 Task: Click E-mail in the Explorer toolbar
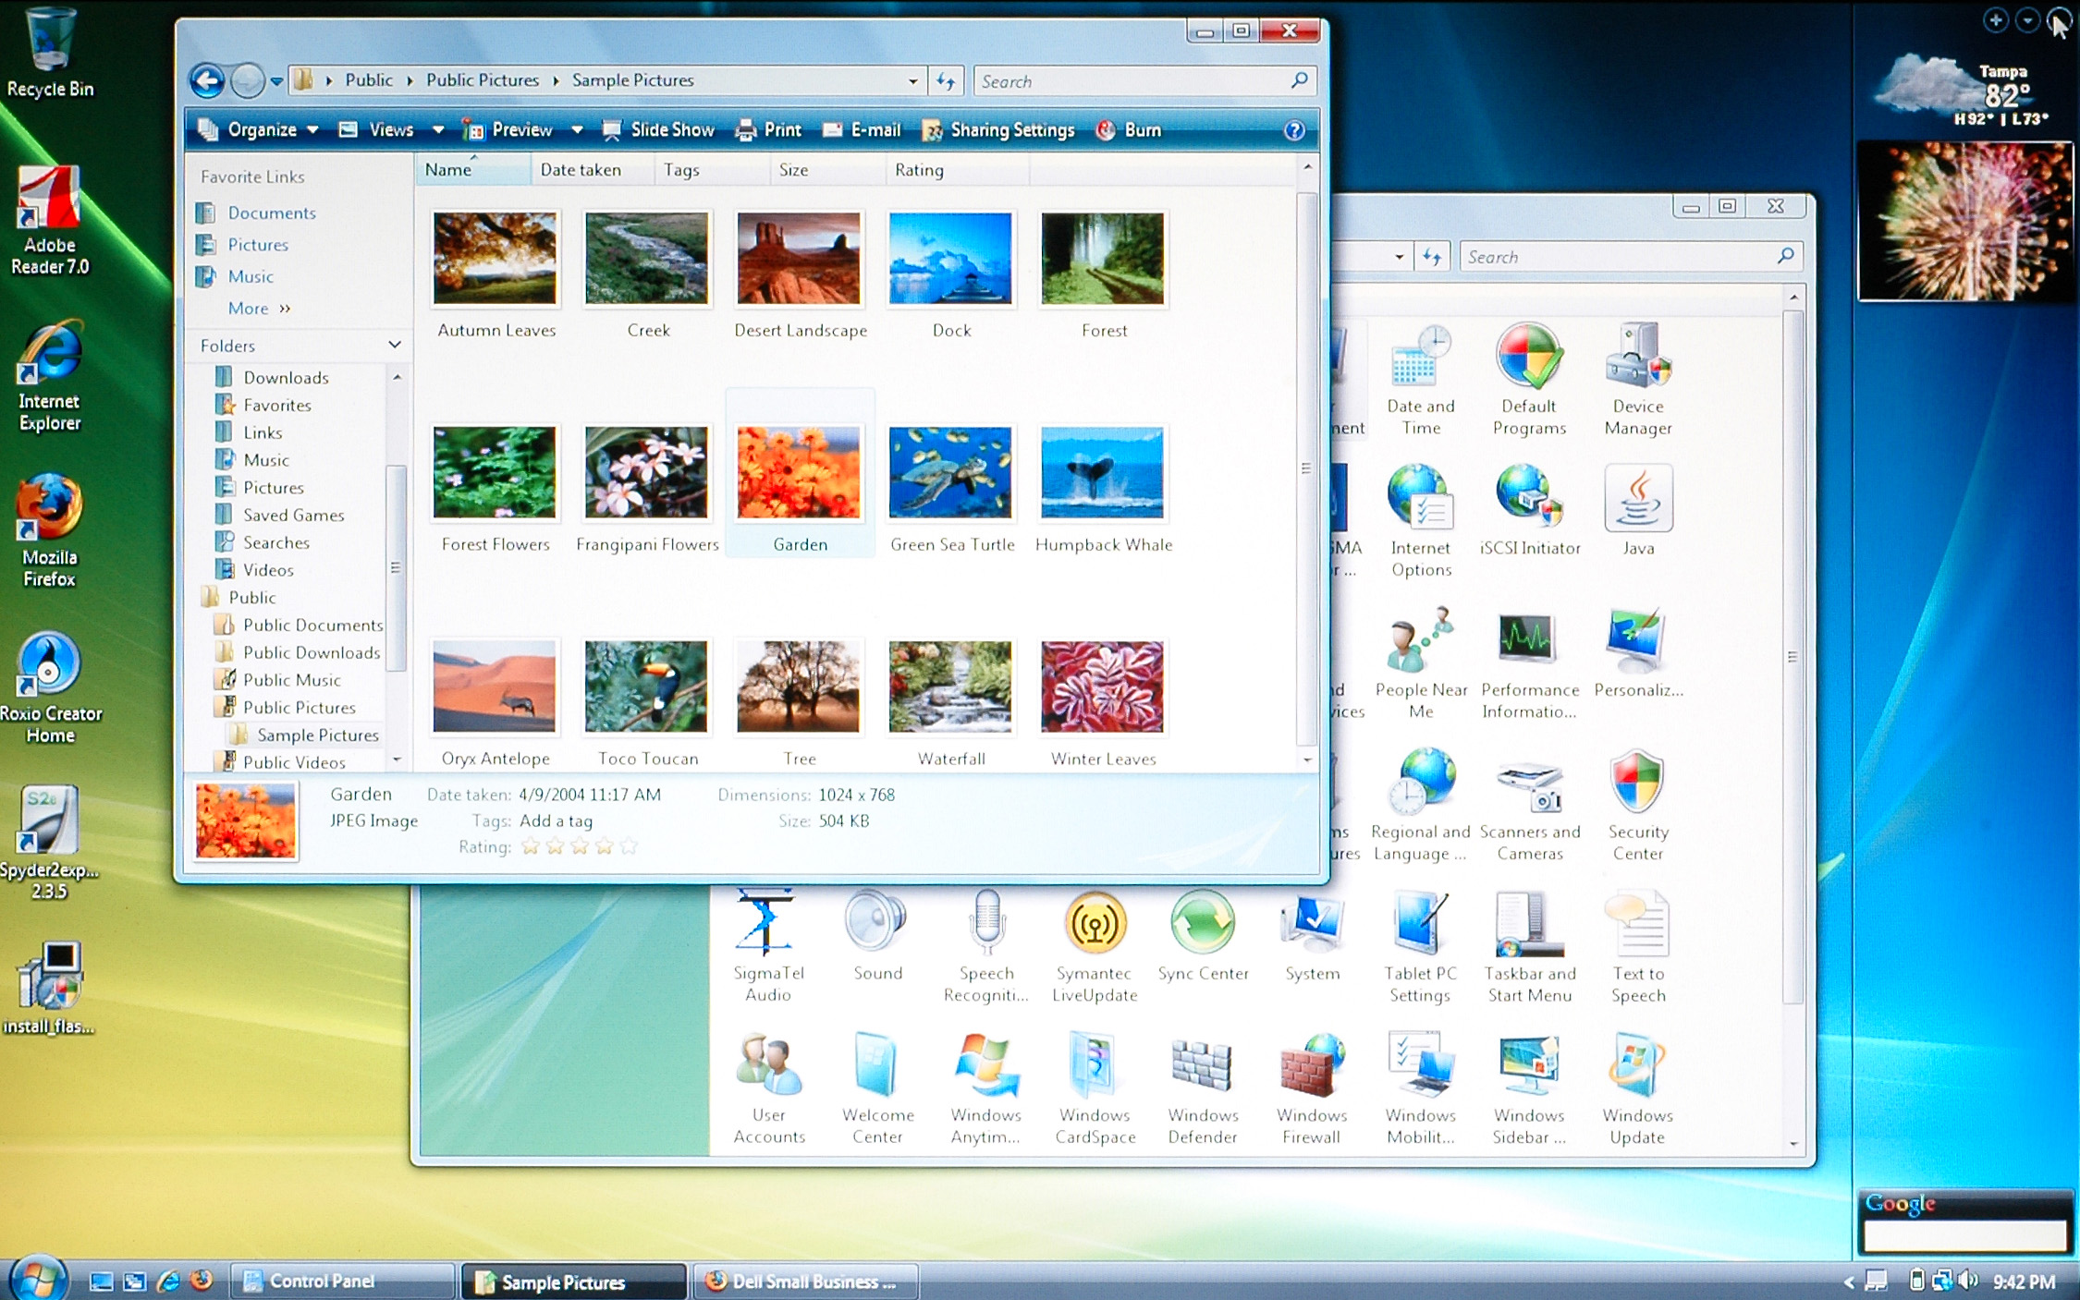[861, 130]
